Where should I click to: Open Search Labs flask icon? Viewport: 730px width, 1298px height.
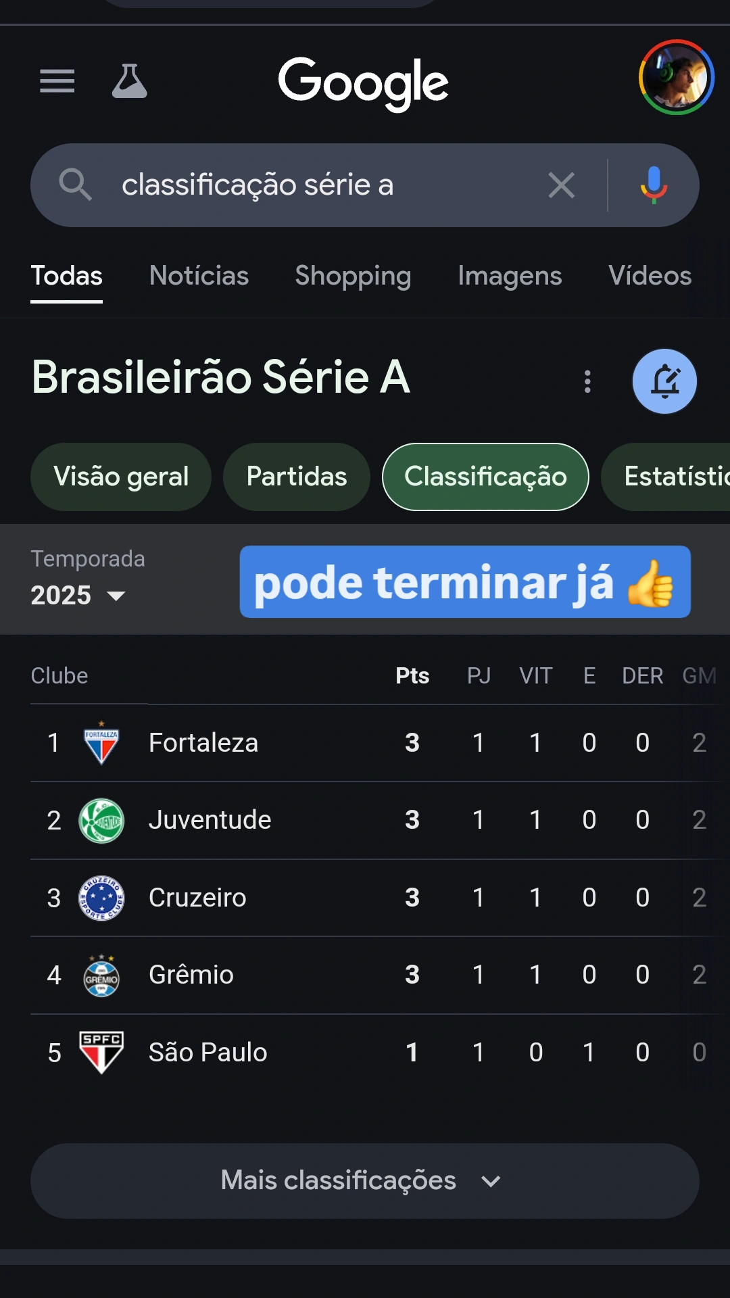[129, 81]
